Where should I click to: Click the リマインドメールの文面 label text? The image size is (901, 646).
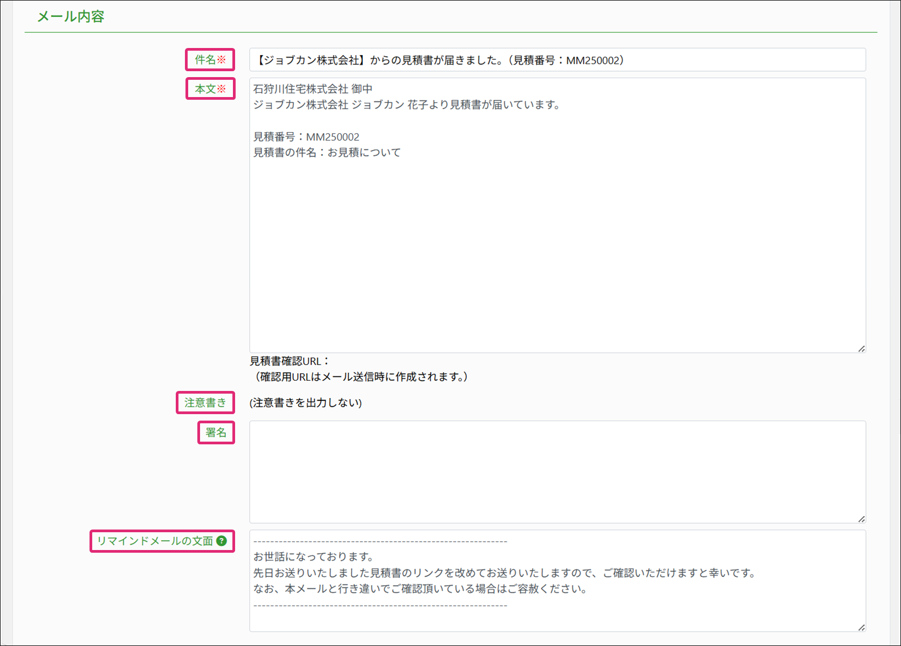[155, 541]
